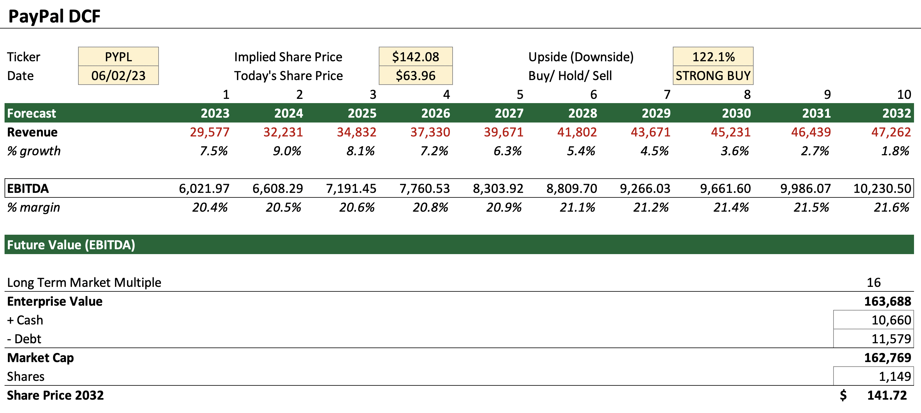Viewport: 921px width, 413px height.
Task: Select the Implied Share Price label
Action: [x=288, y=57]
